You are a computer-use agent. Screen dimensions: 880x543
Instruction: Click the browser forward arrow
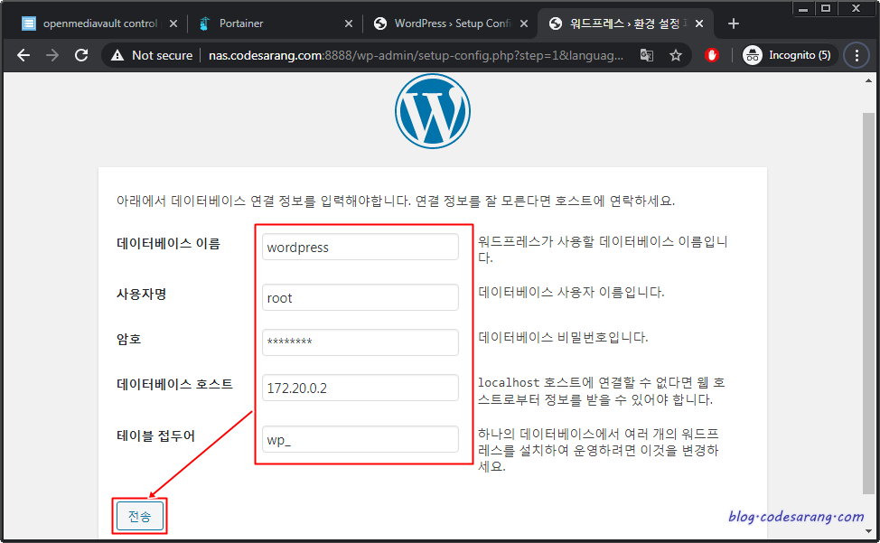(52, 55)
